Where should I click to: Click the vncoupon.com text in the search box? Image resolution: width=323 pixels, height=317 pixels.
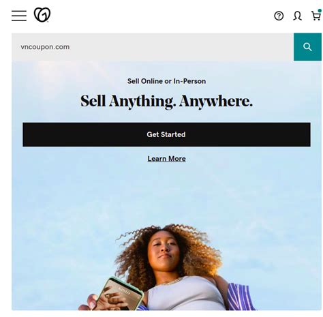click(x=45, y=47)
